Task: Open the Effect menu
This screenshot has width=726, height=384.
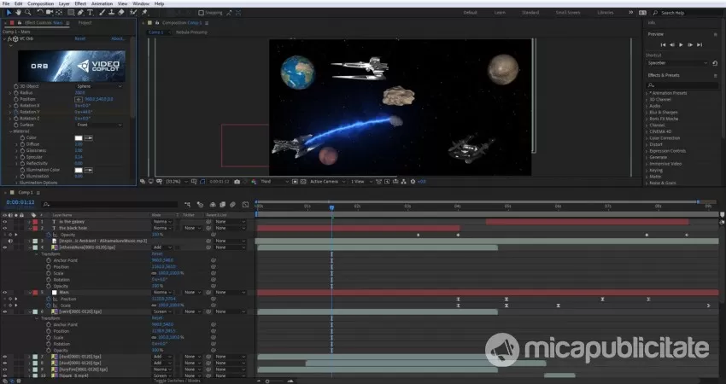Action: click(x=80, y=3)
